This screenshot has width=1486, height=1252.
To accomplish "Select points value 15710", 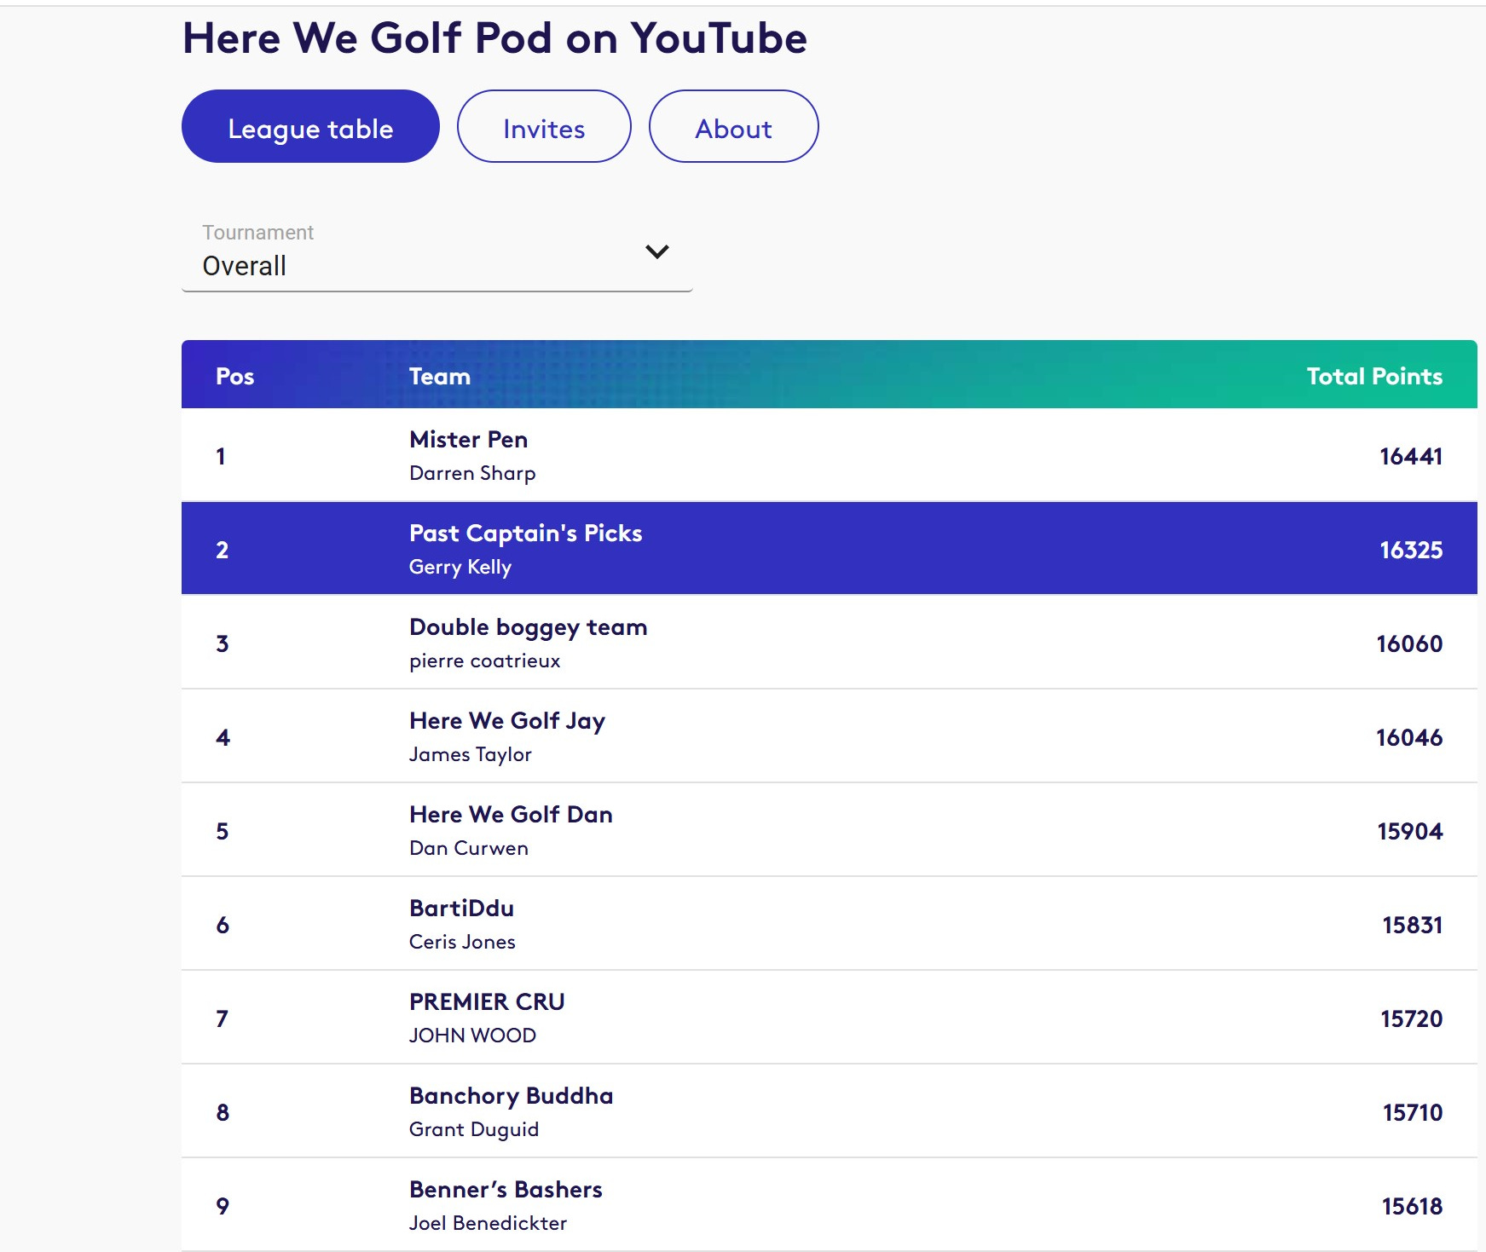I will click(x=1412, y=1112).
